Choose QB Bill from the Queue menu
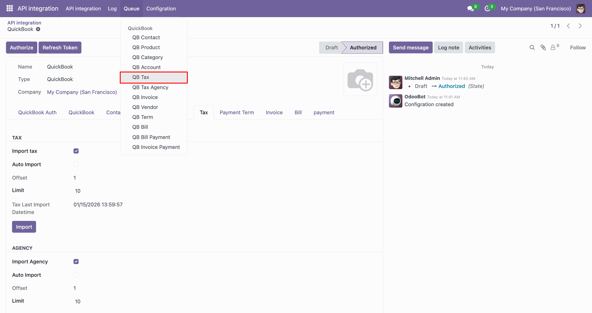Screen dimensions: 592x313 pyautogui.click(x=154, y=127)
